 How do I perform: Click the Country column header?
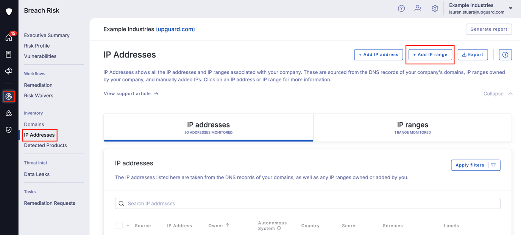pyautogui.click(x=310, y=226)
